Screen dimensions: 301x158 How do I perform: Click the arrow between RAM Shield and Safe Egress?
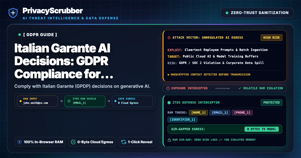tap(108, 101)
